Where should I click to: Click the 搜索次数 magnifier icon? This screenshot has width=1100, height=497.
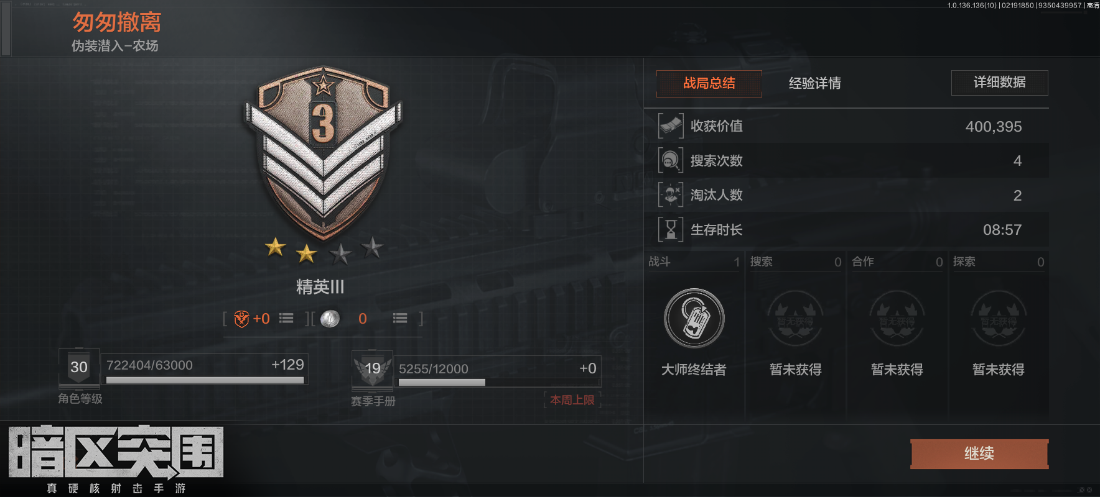click(671, 160)
